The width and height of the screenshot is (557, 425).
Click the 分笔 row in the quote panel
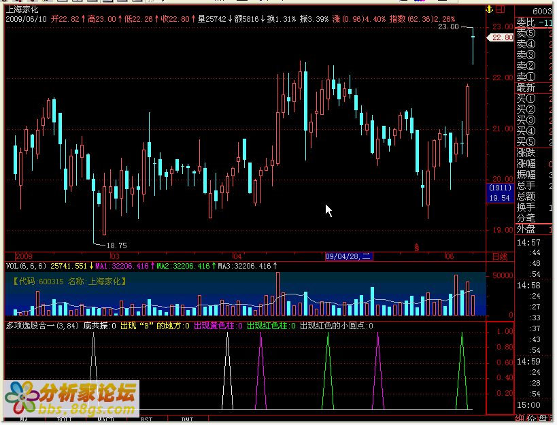(x=534, y=218)
